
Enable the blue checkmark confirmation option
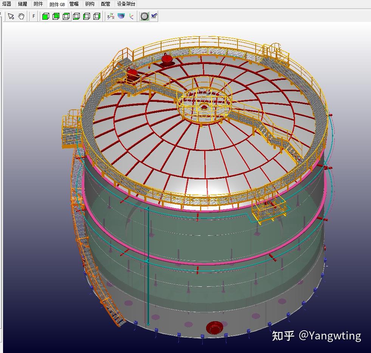click(154, 16)
